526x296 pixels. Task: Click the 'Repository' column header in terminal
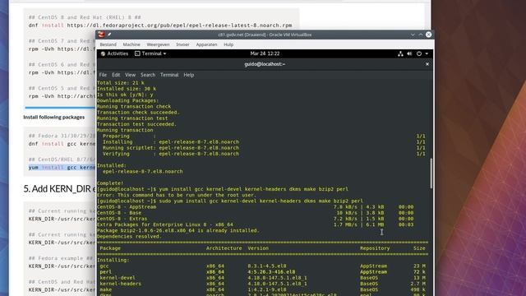pyautogui.click(x=375, y=248)
